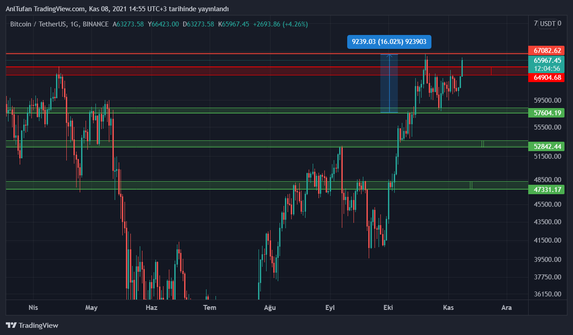The image size is (573, 335).
Task: Click the TradingView logo at bottom left
Action: pyautogui.click(x=32, y=325)
